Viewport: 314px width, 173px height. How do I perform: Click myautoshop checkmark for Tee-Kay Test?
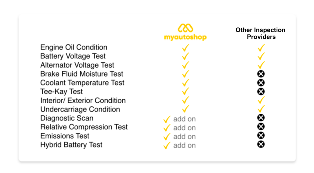coord(186,91)
